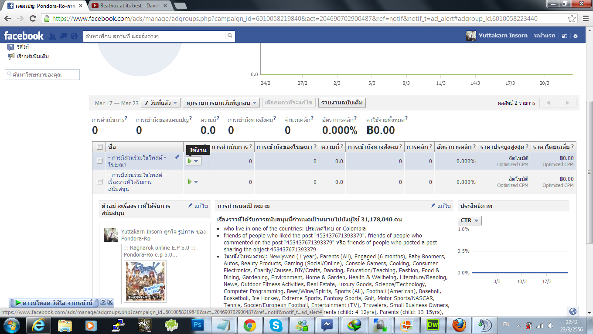
Task: Click the Ragnarok Pondora-Ro ad thumbnail
Action: [x=145, y=281]
